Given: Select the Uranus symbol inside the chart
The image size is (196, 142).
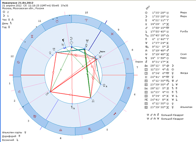Looking at the screenshot, I should click(x=87, y=41).
